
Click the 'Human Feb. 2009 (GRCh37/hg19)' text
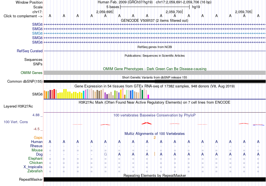pos(125,2)
